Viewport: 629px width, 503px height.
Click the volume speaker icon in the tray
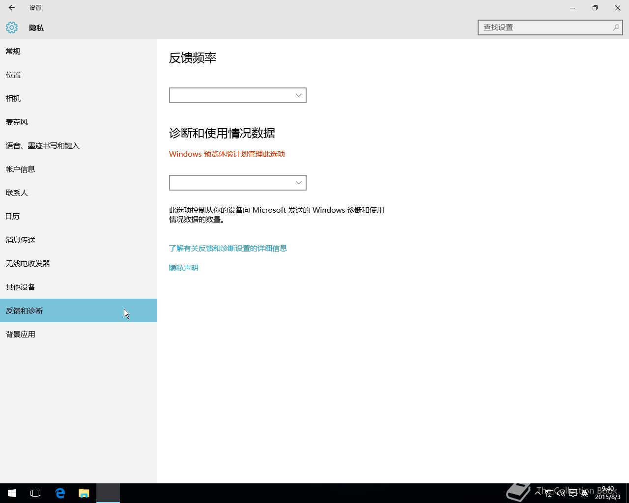point(561,493)
